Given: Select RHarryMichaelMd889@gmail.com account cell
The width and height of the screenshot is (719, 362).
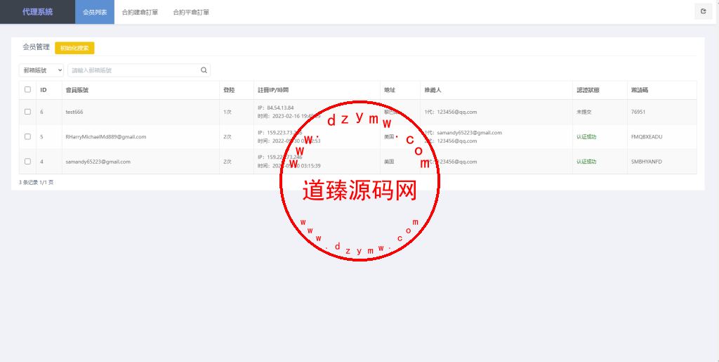Looking at the screenshot, I should (x=106, y=137).
